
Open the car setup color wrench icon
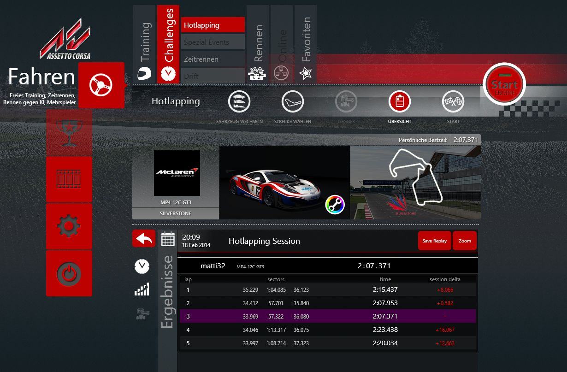coord(335,205)
